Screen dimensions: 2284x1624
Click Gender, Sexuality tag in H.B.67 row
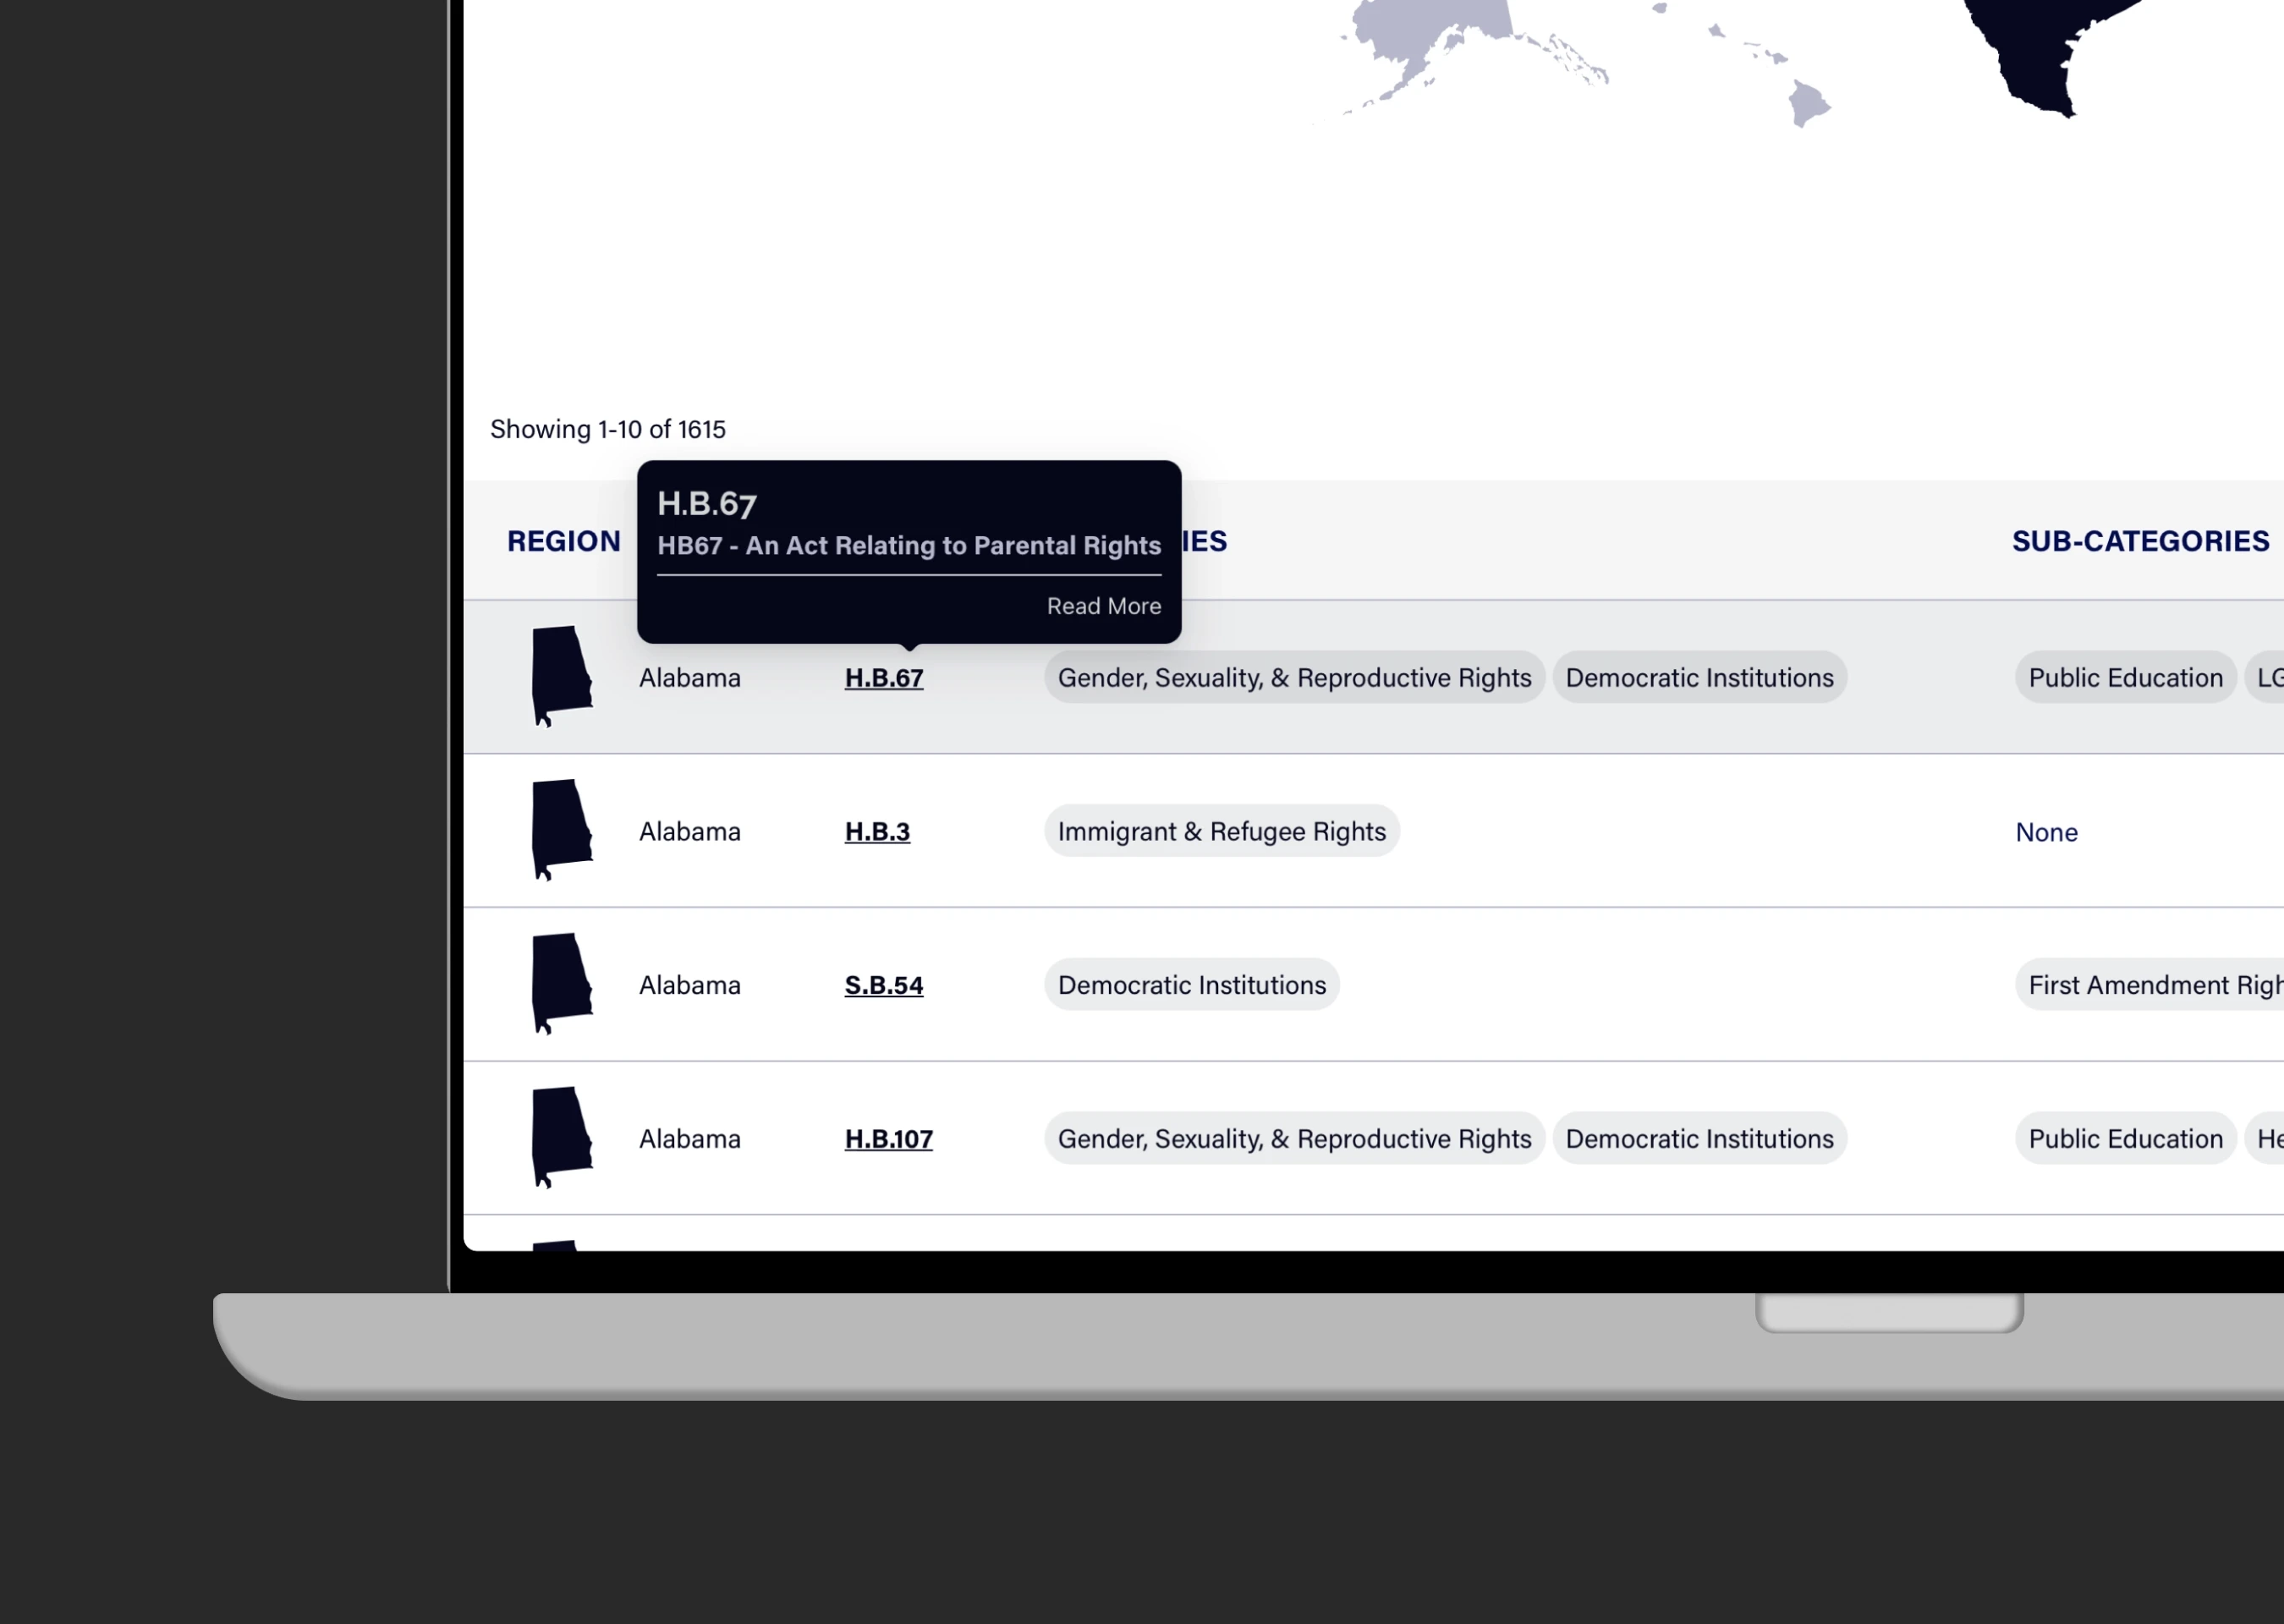tap(1294, 678)
